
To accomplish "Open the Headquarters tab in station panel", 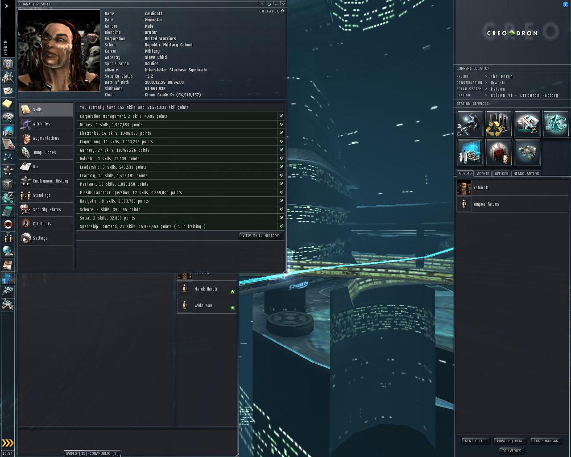I will pos(526,174).
